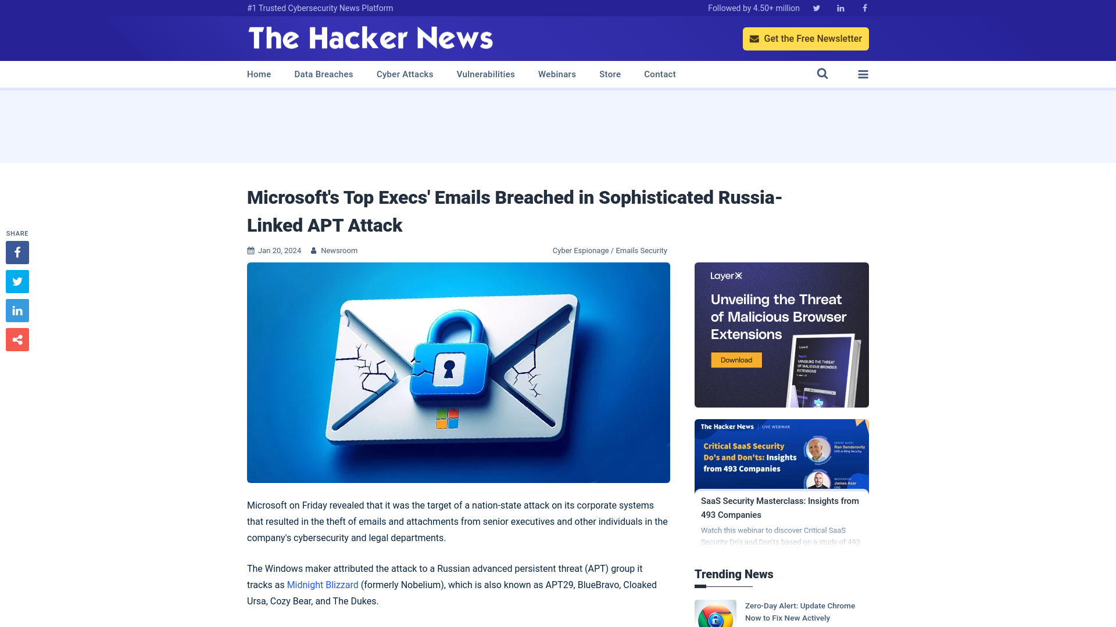Open the Vulnerabilities dropdown menu

pos(485,74)
